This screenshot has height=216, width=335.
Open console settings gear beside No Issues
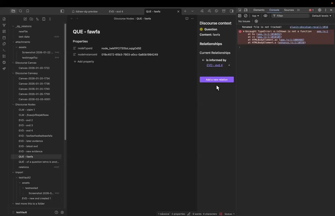coord(256,21)
